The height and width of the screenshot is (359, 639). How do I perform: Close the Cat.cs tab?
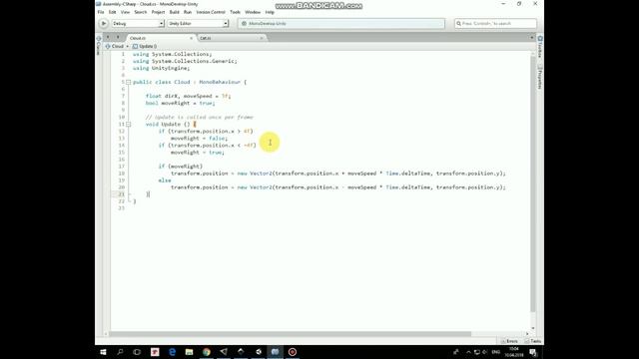[262, 38]
